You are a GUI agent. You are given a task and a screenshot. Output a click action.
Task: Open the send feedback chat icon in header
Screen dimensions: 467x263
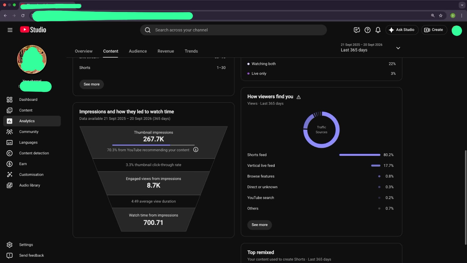tap(357, 30)
